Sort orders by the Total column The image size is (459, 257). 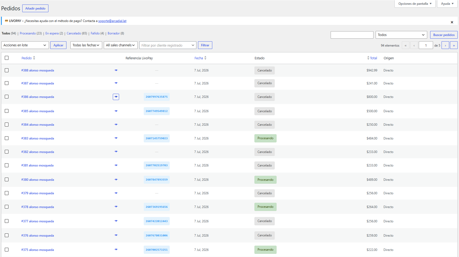(x=372, y=58)
